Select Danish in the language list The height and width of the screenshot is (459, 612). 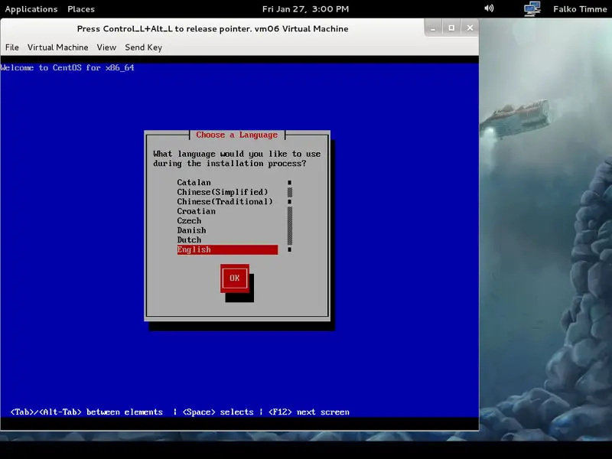click(227, 230)
